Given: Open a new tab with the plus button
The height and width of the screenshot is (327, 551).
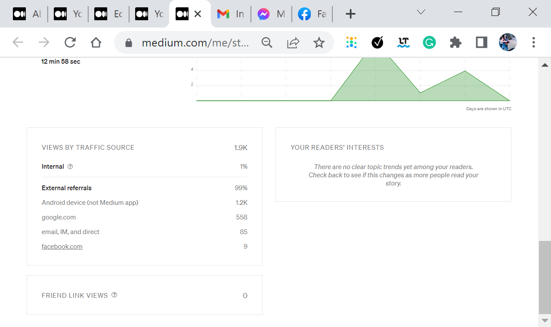Looking at the screenshot, I should coord(350,13).
